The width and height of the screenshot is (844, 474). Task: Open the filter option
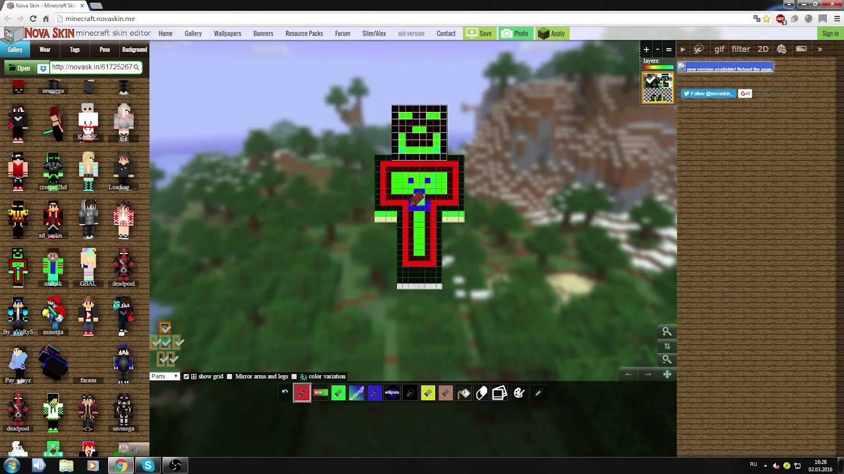click(740, 49)
